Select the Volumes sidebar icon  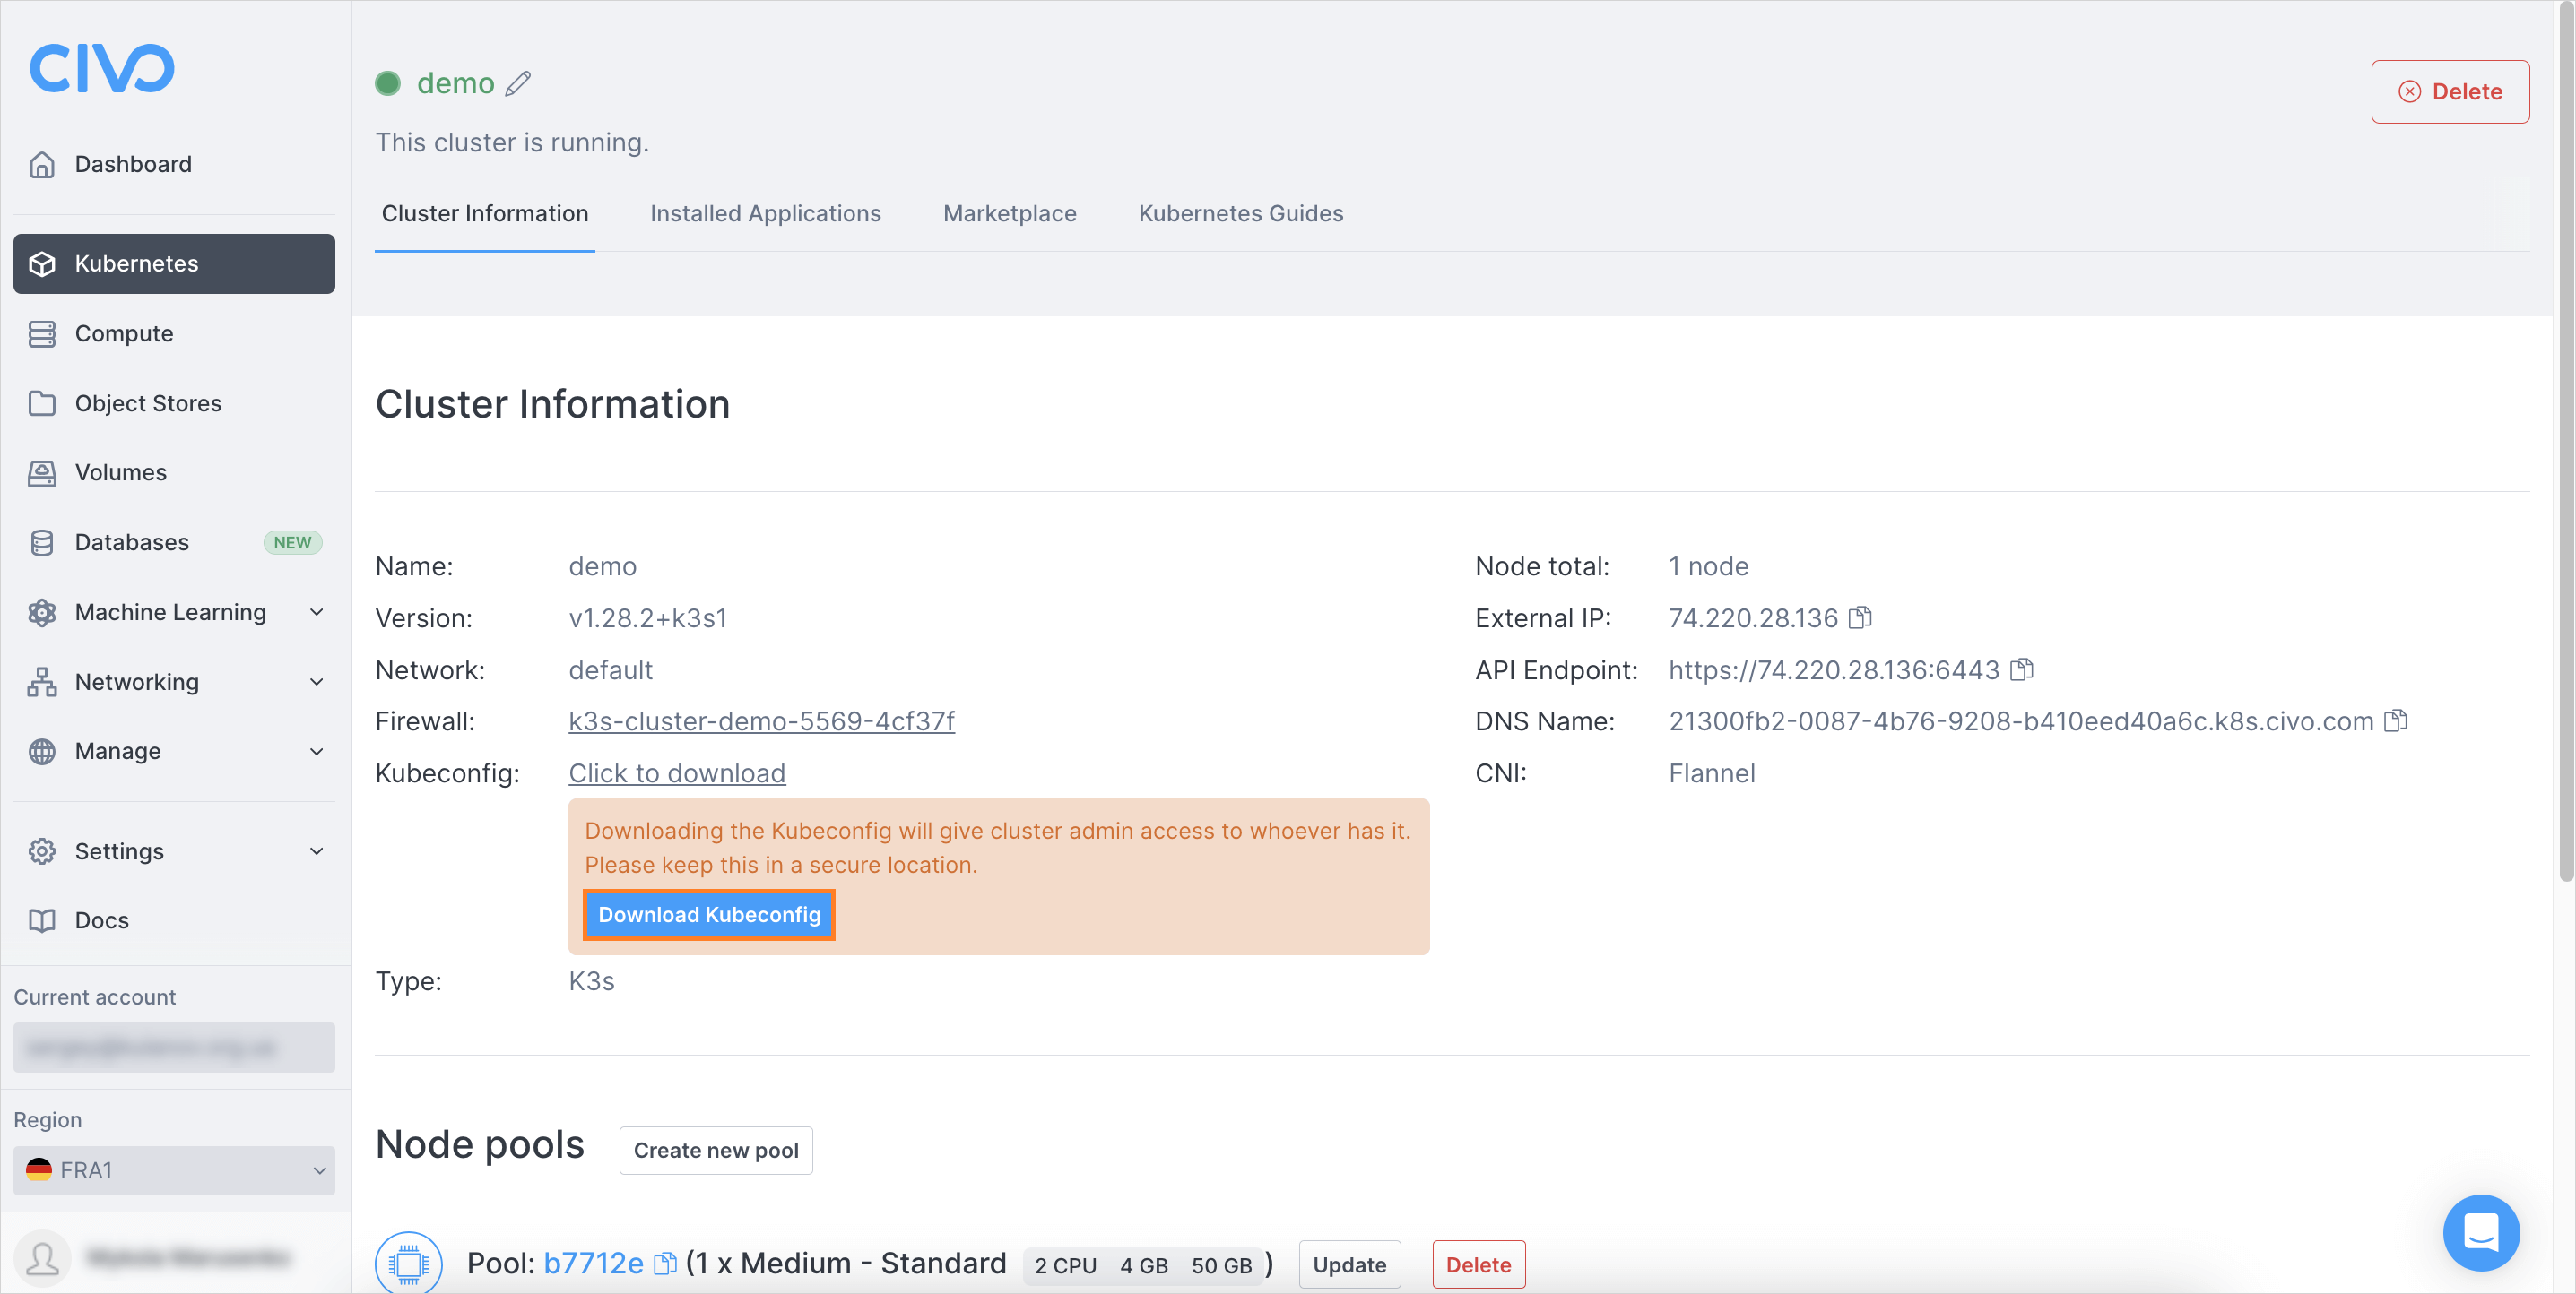pos(42,471)
